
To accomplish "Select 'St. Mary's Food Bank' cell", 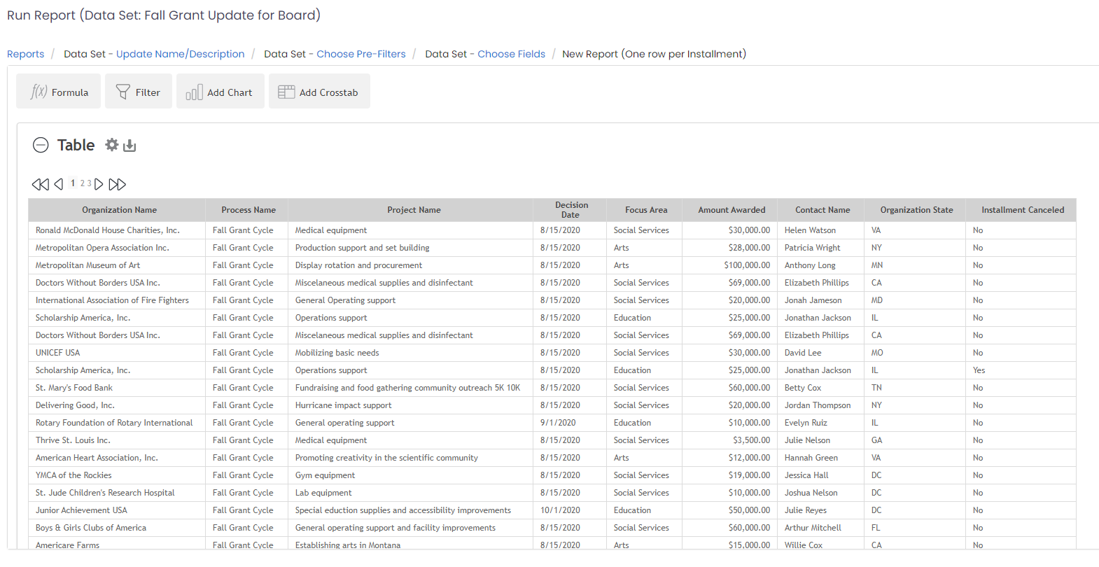I will pyautogui.click(x=117, y=388).
